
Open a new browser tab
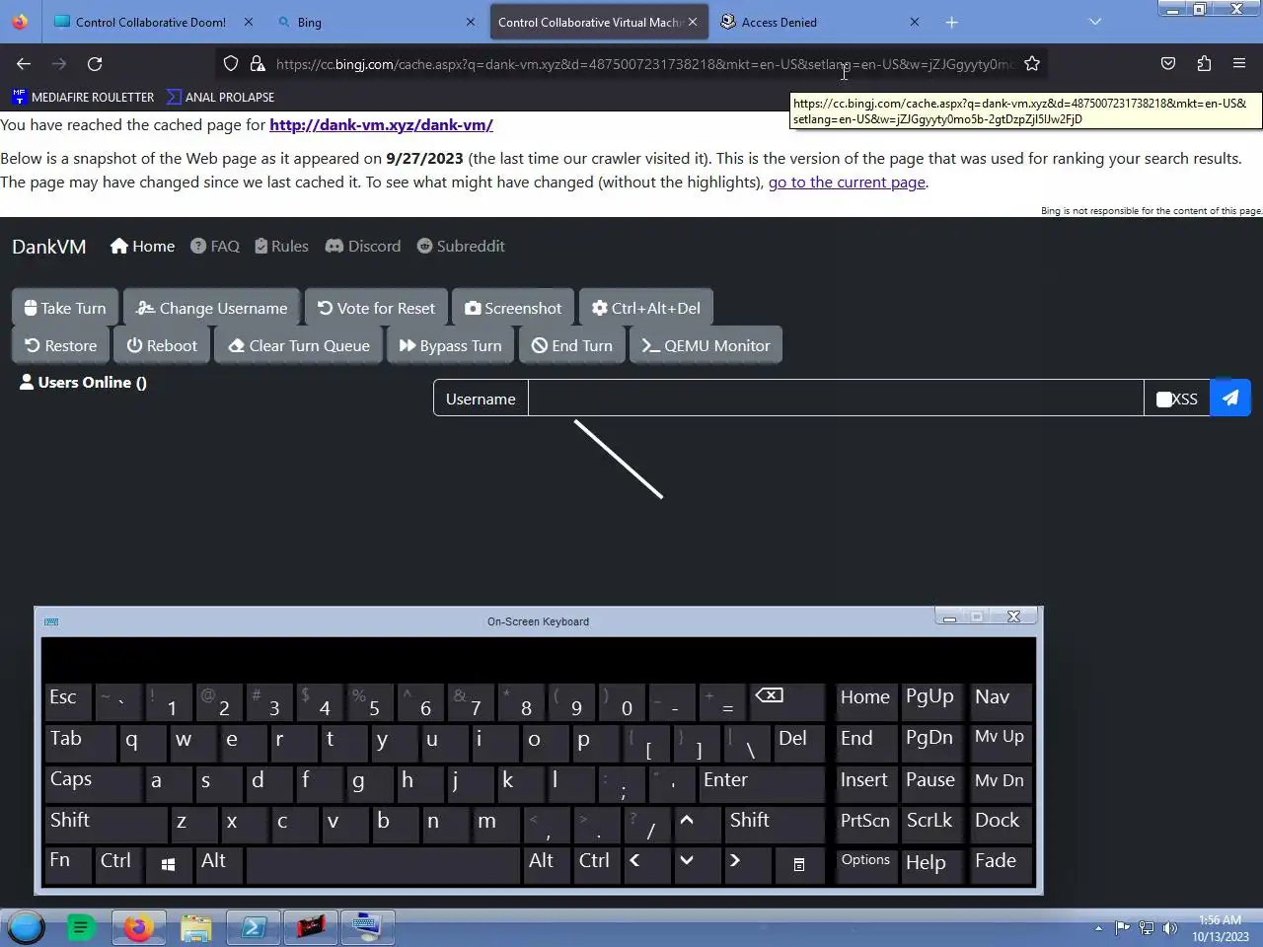point(951,22)
